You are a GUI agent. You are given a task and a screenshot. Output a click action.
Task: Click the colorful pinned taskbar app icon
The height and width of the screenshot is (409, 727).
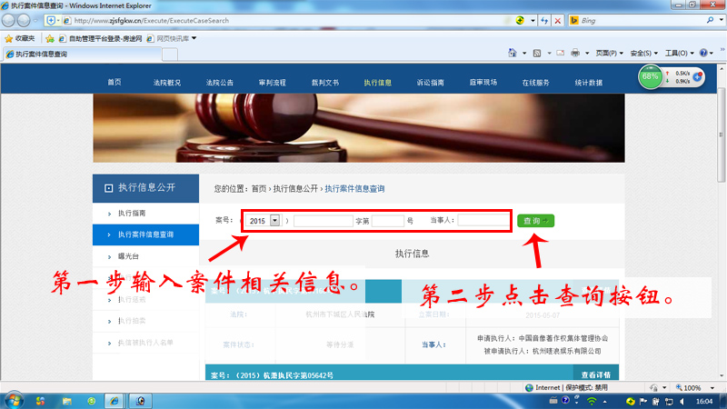point(40,401)
